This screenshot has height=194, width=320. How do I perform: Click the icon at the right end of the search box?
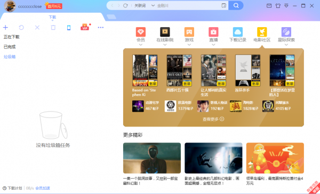click(x=224, y=6)
